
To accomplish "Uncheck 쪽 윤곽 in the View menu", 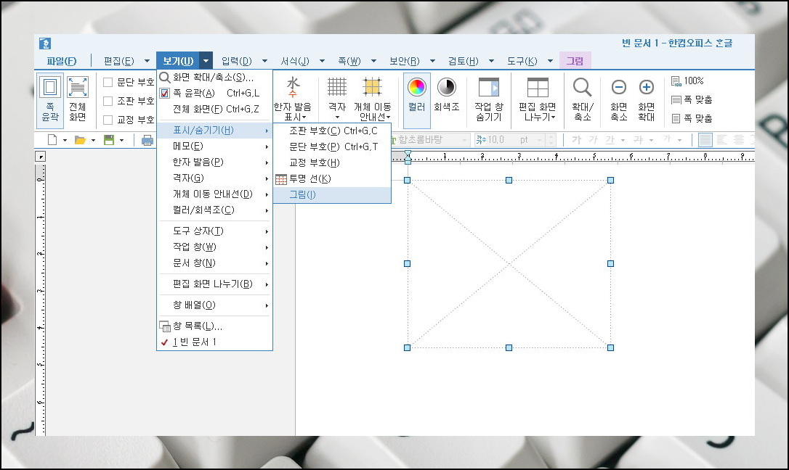I will 215,93.
